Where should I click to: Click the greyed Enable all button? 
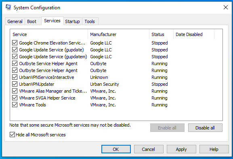(167, 128)
